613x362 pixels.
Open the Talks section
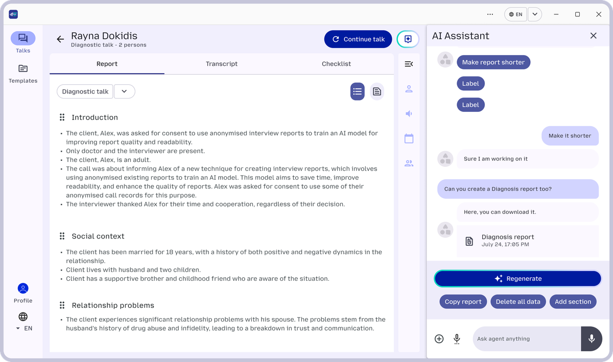pyautogui.click(x=22, y=39)
